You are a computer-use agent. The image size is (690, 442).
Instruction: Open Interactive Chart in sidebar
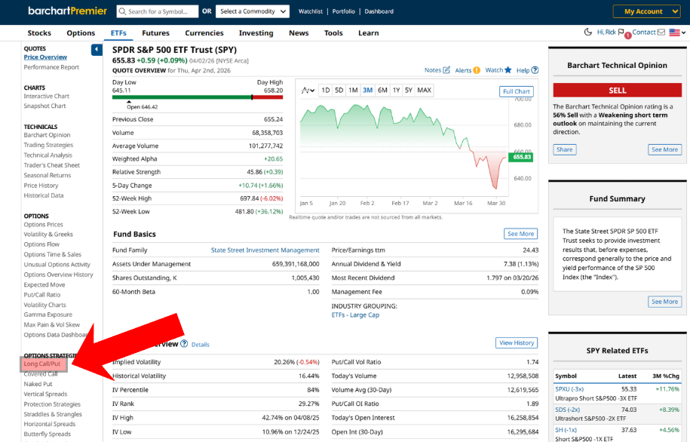coord(46,96)
